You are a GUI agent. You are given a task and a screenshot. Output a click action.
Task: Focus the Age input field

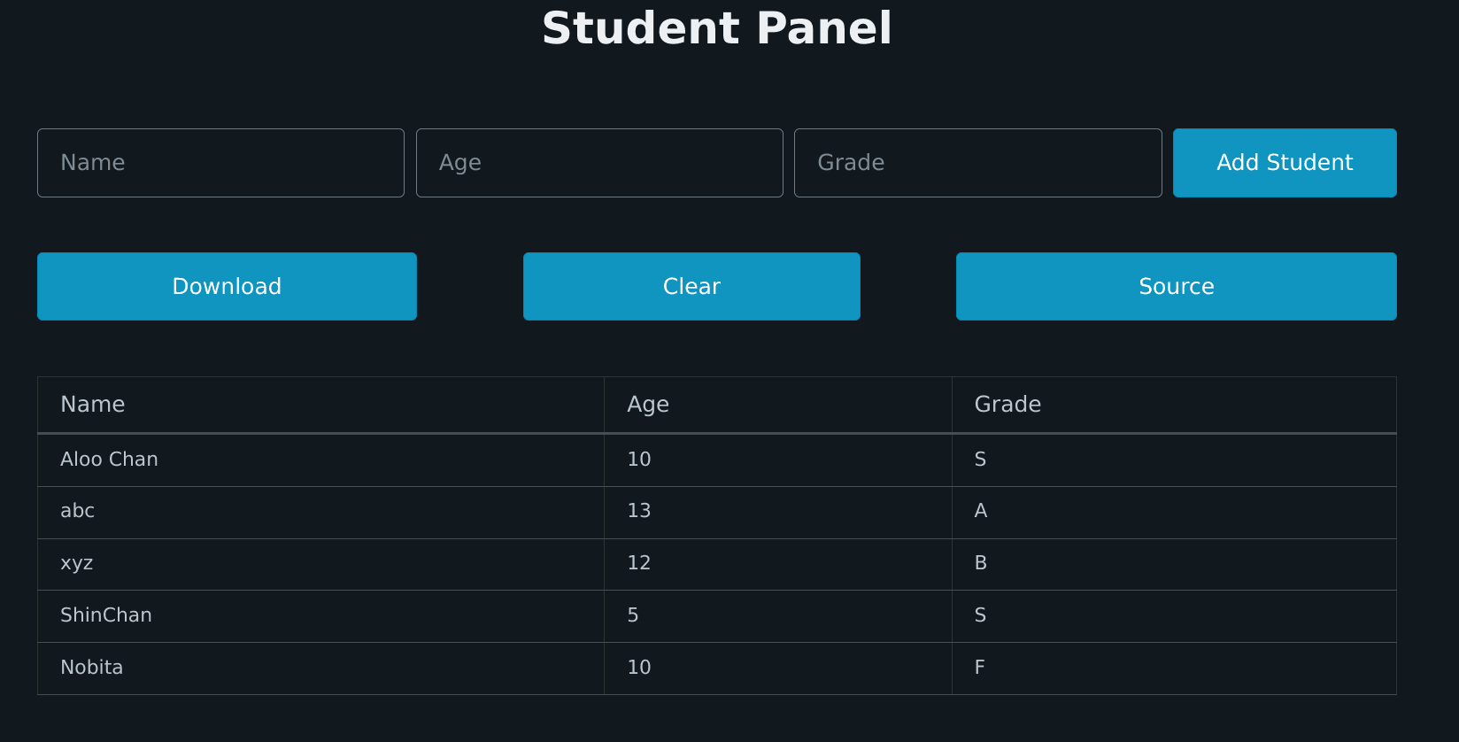(x=599, y=163)
